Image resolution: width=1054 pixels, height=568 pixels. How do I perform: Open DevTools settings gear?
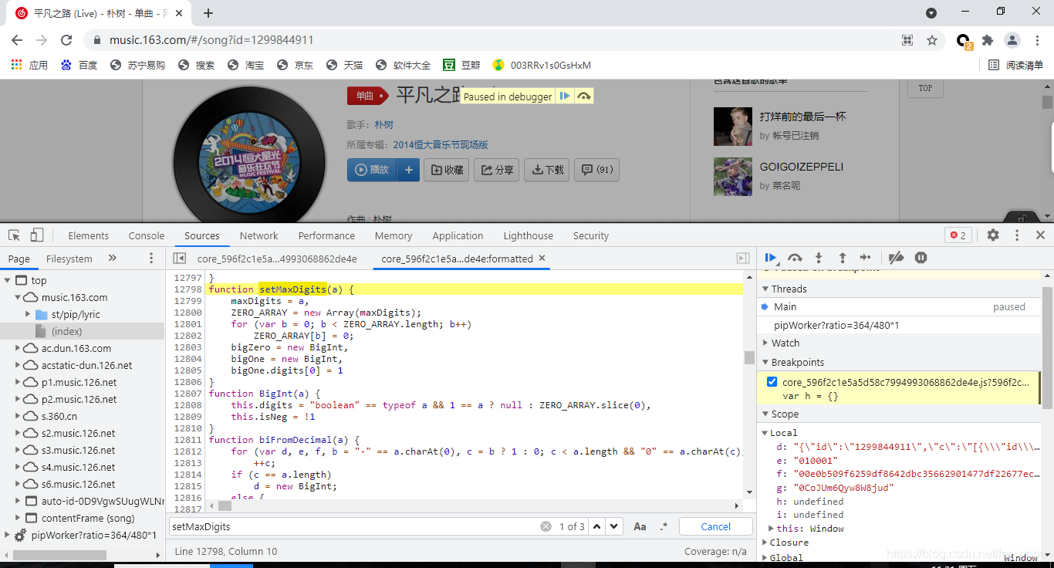tap(992, 235)
